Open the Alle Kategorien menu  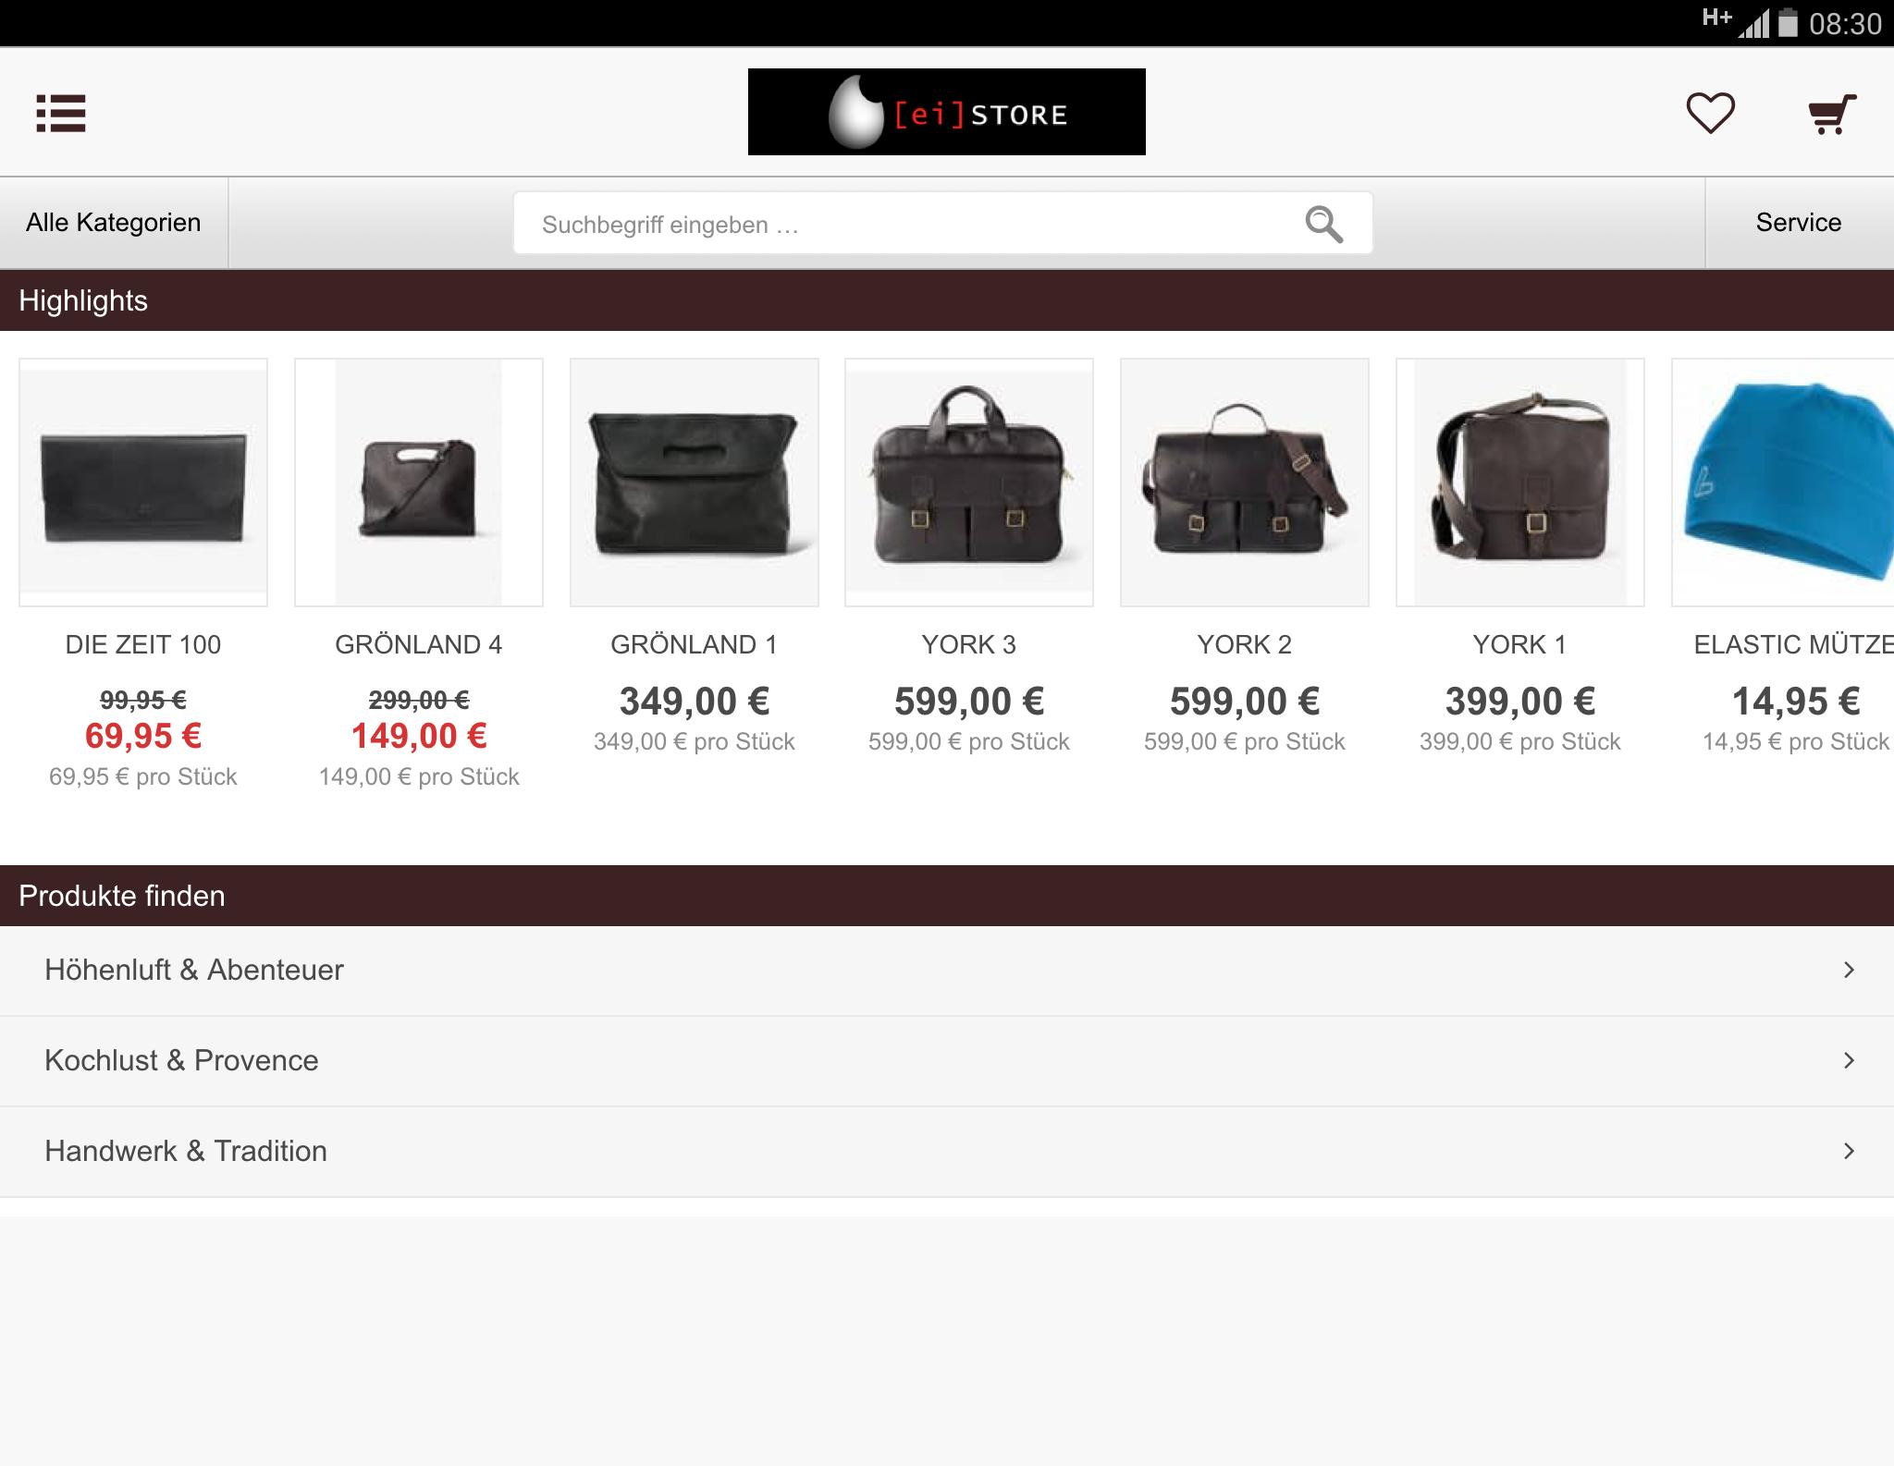point(114,223)
